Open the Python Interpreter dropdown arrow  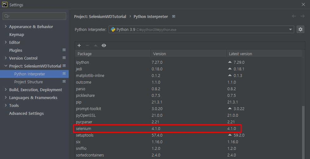[290, 30]
